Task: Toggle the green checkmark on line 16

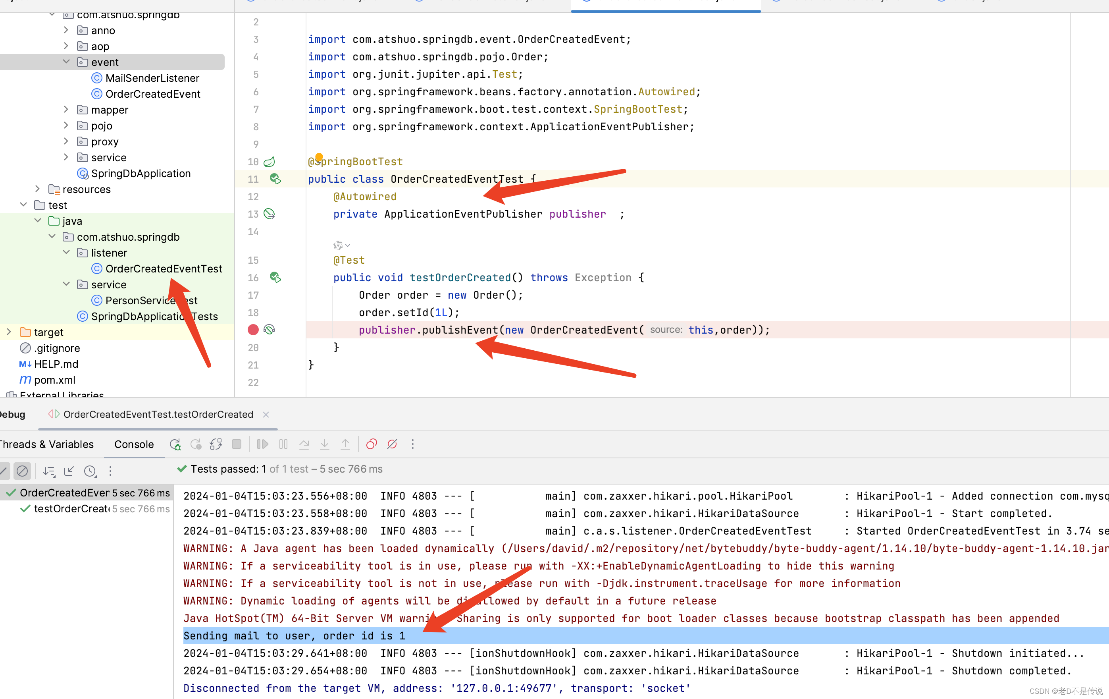Action: pyautogui.click(x=277, y=277)
